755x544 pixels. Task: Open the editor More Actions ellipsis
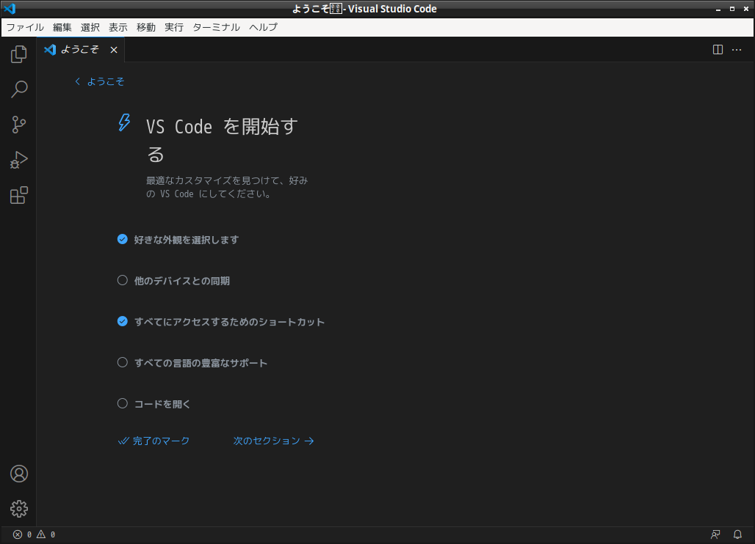point(737,50)
